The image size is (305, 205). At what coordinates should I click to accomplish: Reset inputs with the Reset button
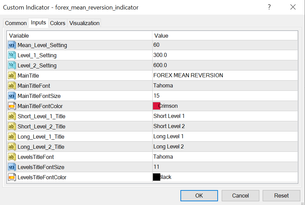281,196
